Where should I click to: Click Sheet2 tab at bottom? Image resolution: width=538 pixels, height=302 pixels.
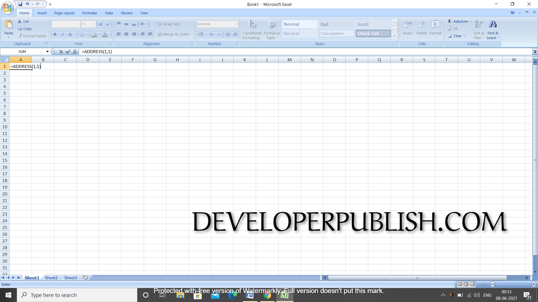click(x=51, y=278)
